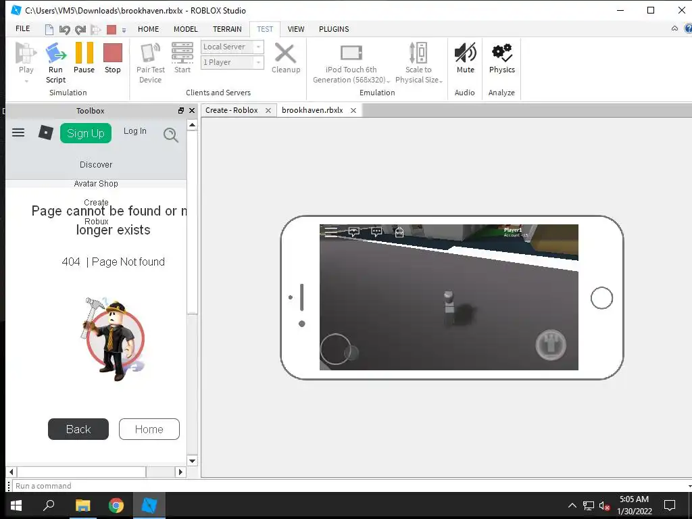
Task: Click the Log In link
Action: tap(134, 131)
